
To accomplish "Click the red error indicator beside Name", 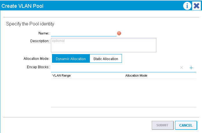I will 119,33.
